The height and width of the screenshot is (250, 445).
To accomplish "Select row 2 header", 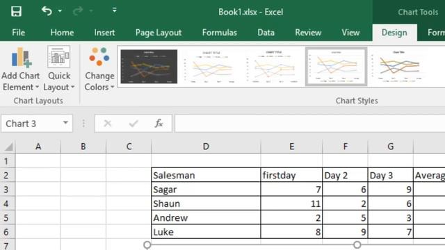I will click(8, 175).
